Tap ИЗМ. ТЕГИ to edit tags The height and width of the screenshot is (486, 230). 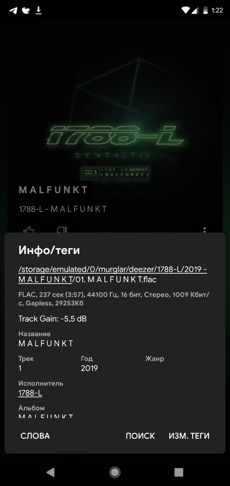(x=189, y=436)
